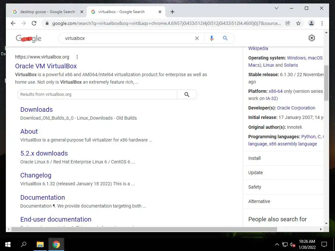
Task: Open Chrome three-dot menu
Action: click(322, 23)
